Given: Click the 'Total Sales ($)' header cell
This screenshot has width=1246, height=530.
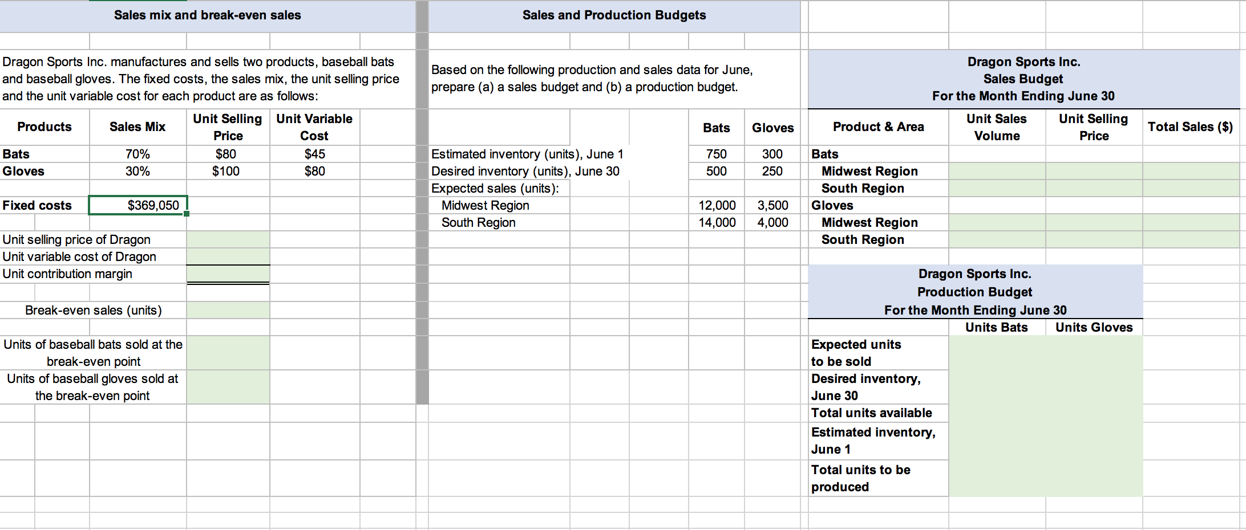Looking at the screenshot, I should (1191, 127).
